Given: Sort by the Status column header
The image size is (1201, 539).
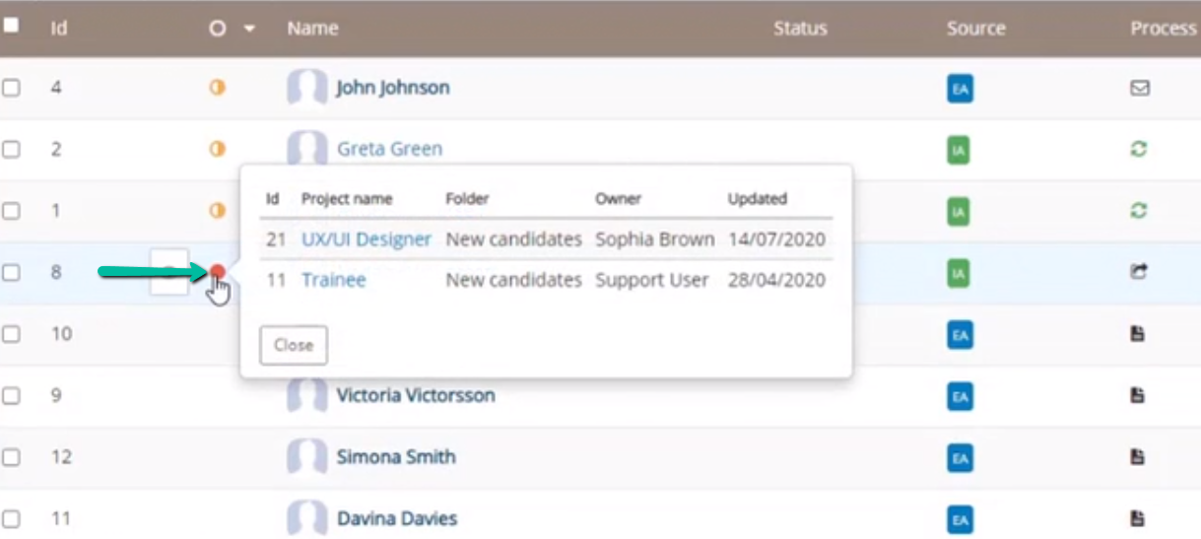Looking at the screenshot, I should click(x=800, y=29).
